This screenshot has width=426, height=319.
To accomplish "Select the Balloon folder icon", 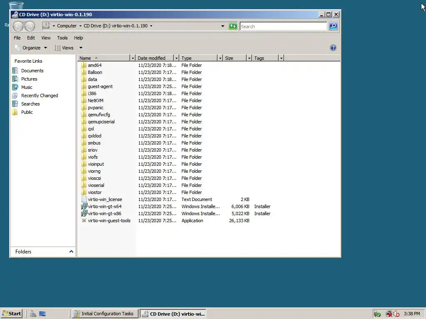I will (84, 72).
